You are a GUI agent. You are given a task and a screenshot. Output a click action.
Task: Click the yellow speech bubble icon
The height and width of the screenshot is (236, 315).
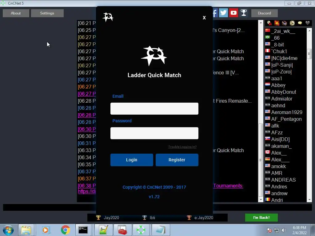pyautogui.click(x=300, y=23)
